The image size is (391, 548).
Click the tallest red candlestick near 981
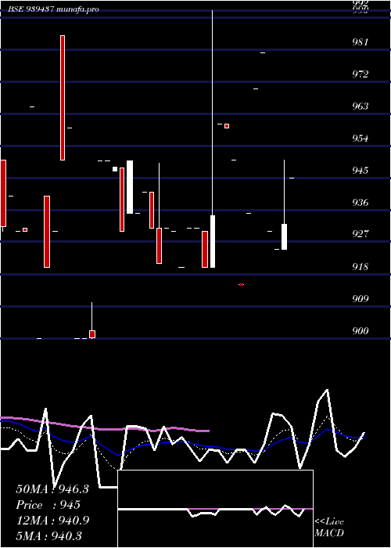tap(63, 98)
